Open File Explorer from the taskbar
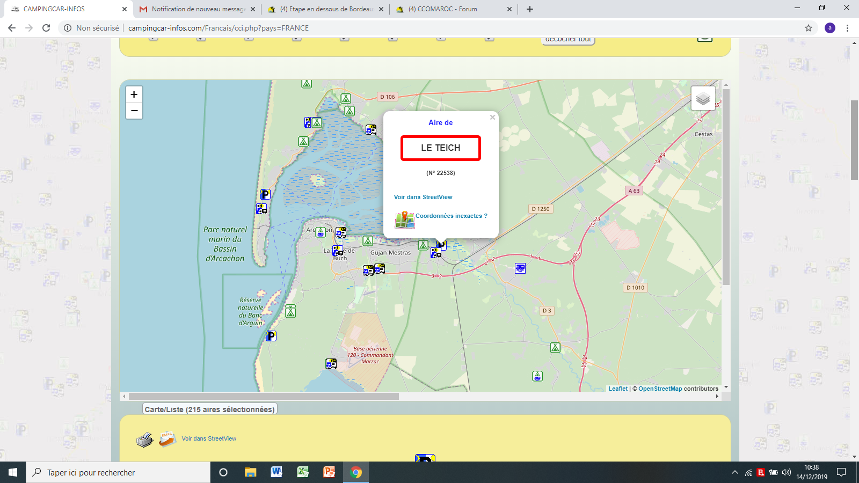 click(x=250, y=472)
